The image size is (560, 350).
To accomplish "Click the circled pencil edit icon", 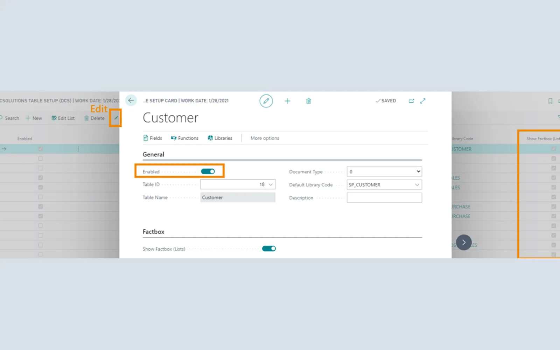I will point(266,101).
